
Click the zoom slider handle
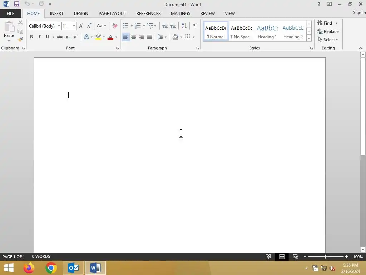[x=325, y=257]
